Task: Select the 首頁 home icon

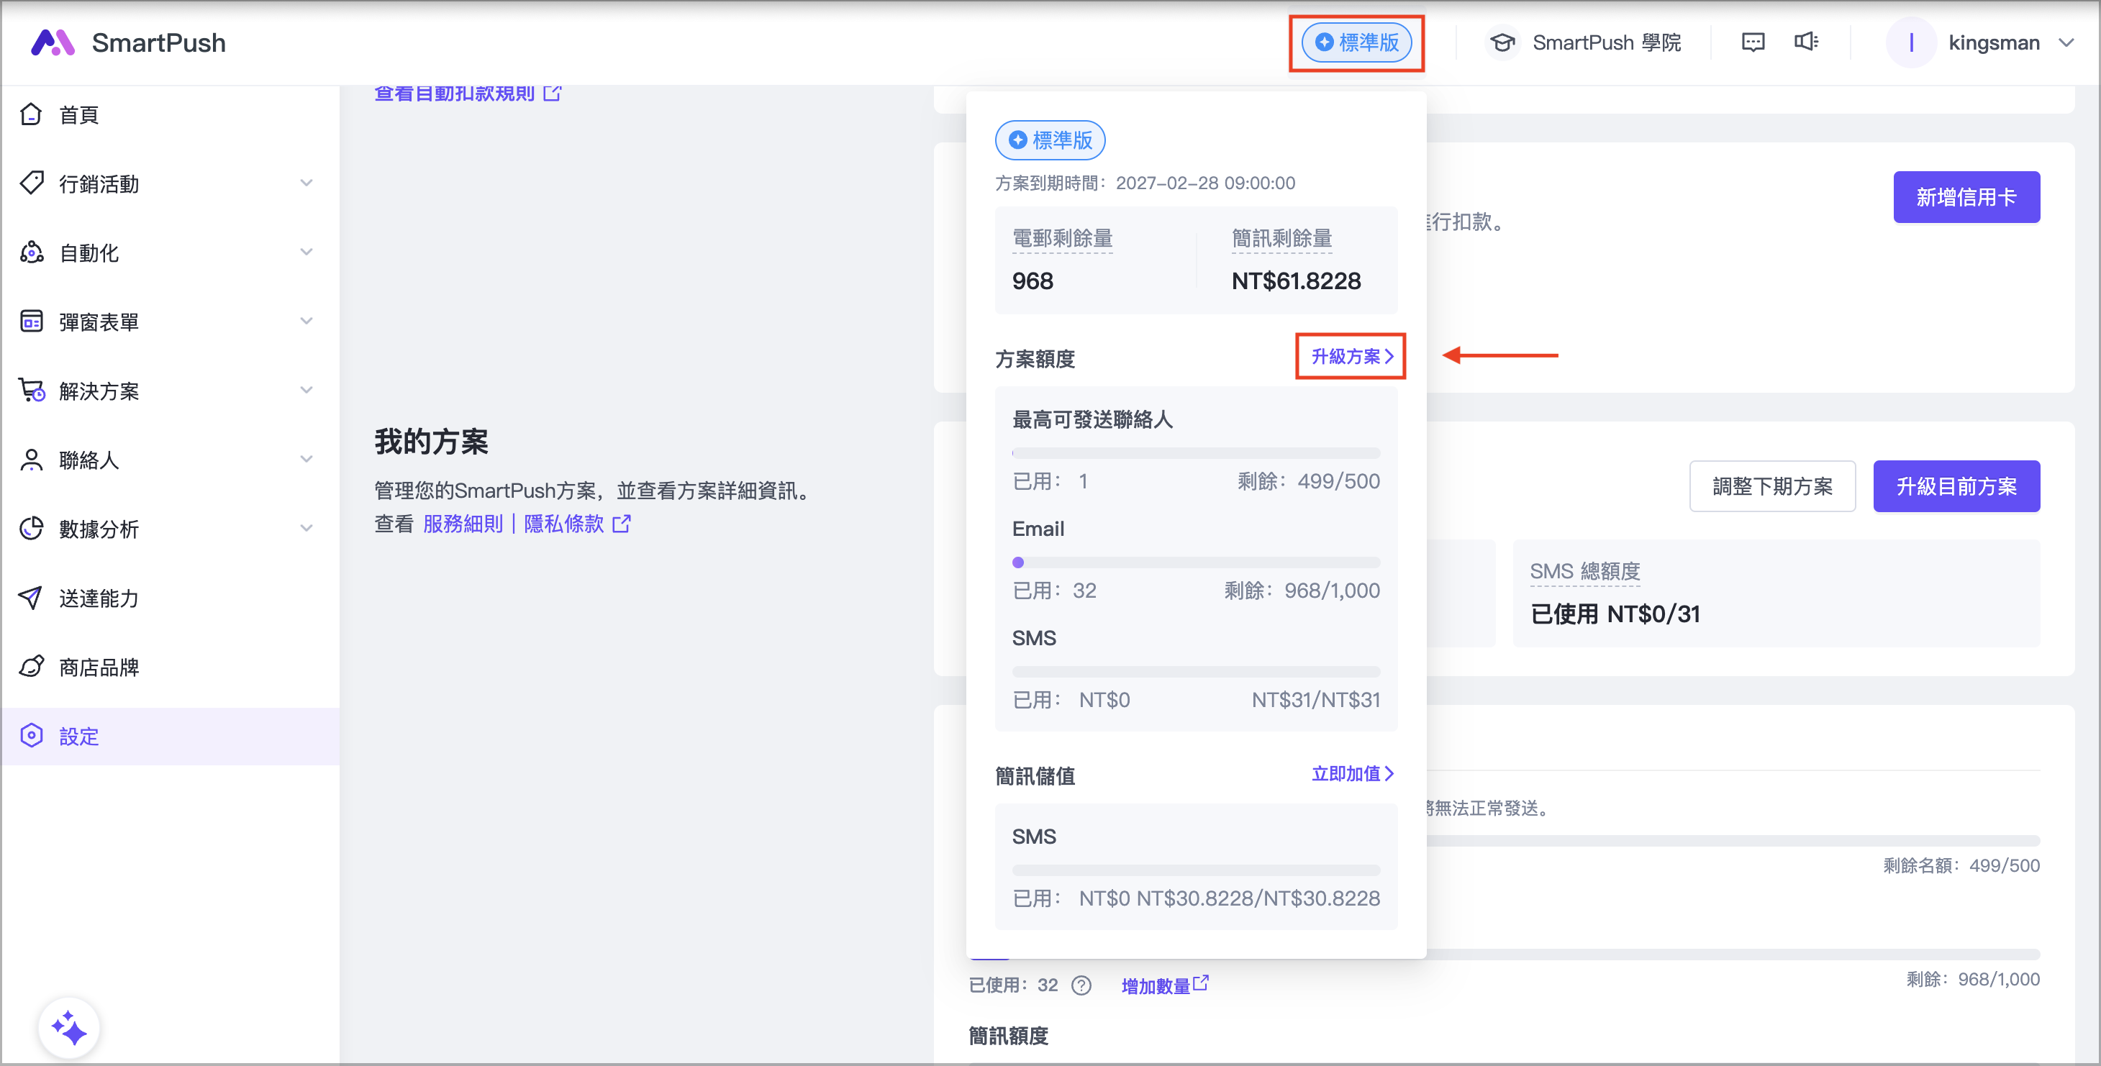Action: tap(31, 114)
